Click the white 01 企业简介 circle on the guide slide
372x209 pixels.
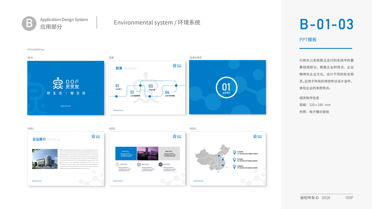click(x=227, y=88)
